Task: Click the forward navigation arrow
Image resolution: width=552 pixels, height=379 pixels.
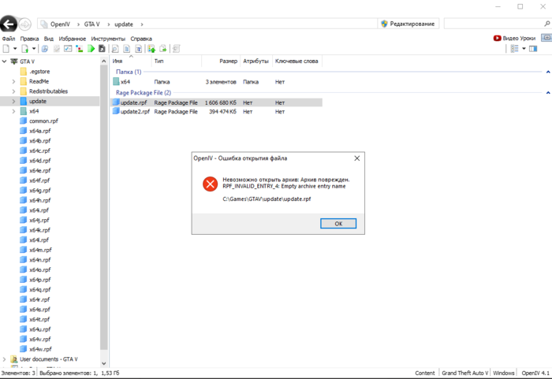Action: [x=26, y=24]
